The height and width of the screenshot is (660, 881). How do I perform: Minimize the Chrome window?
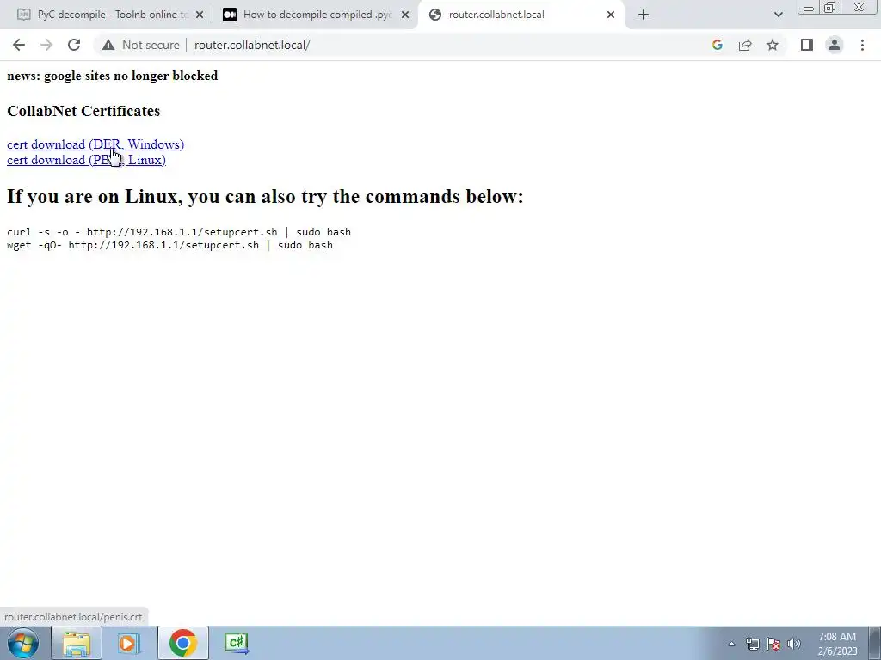[809, 8]
